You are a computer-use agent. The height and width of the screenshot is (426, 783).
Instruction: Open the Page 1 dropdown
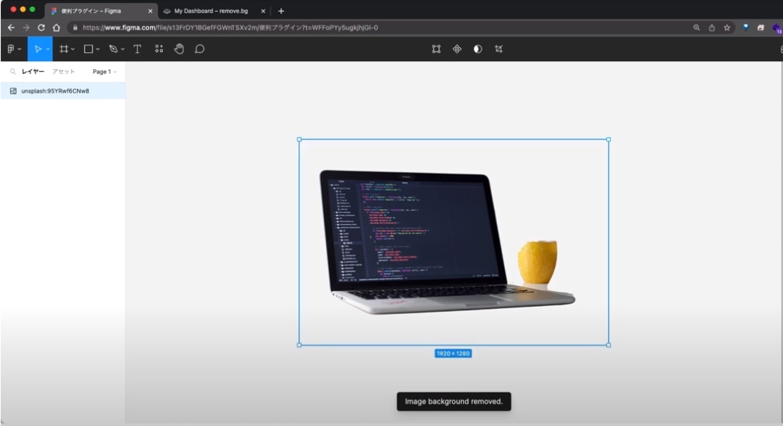[x=104, y=72]
